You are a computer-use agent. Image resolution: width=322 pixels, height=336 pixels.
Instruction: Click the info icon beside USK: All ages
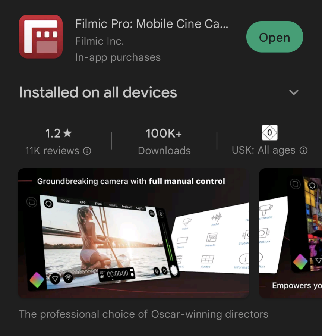(x=304, y=150)
